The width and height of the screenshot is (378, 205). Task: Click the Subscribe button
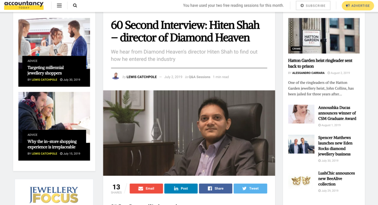[x=313, y=6]
